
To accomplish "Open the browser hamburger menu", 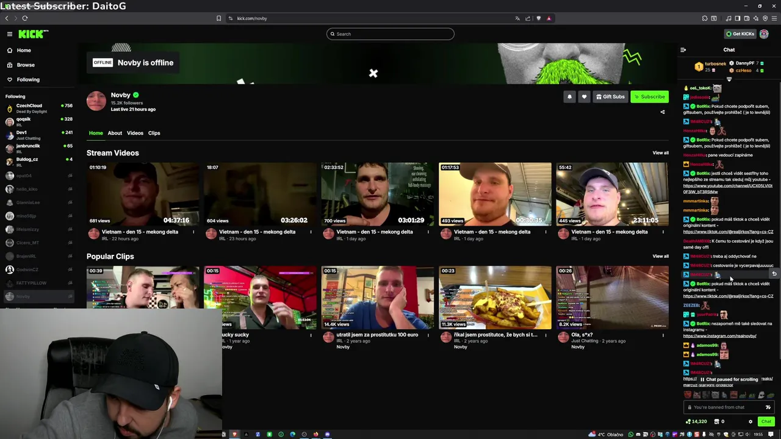I will coord(774,18).
